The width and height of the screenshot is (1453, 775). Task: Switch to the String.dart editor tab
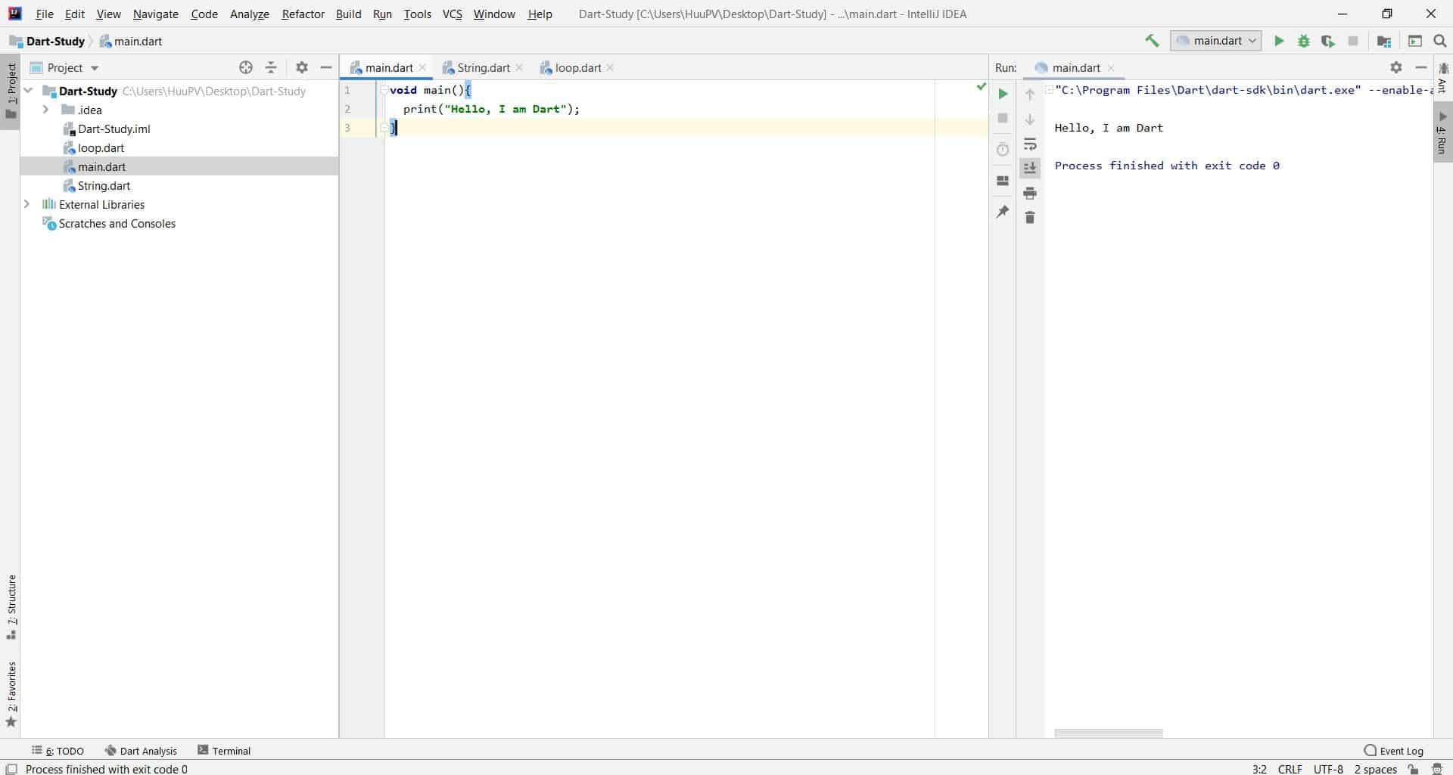coord(482,67)
